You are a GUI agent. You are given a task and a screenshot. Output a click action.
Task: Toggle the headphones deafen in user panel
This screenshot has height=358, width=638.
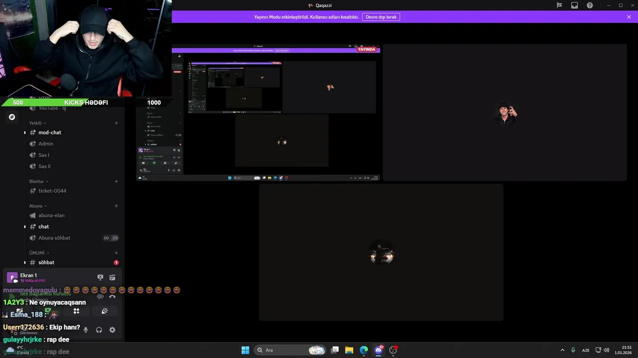click(99, 330)
